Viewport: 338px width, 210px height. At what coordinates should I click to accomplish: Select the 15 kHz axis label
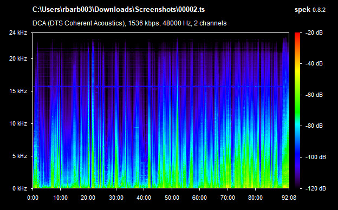(x=18, y=91)
